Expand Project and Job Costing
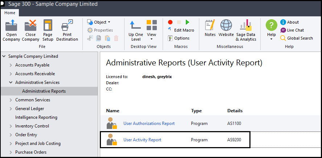 pyautogui.click(x=11, y=143)
